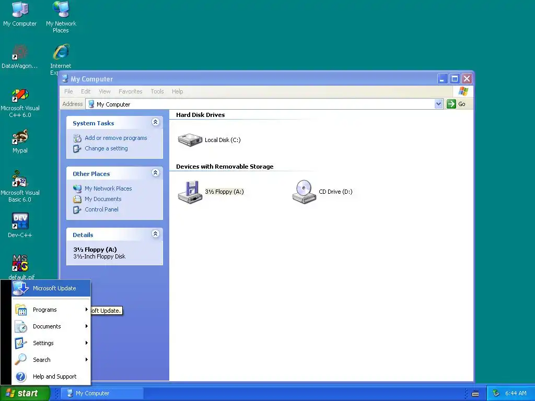
Task: Select the default.pif MS-DOS shortcut
Action: point(20,267)
